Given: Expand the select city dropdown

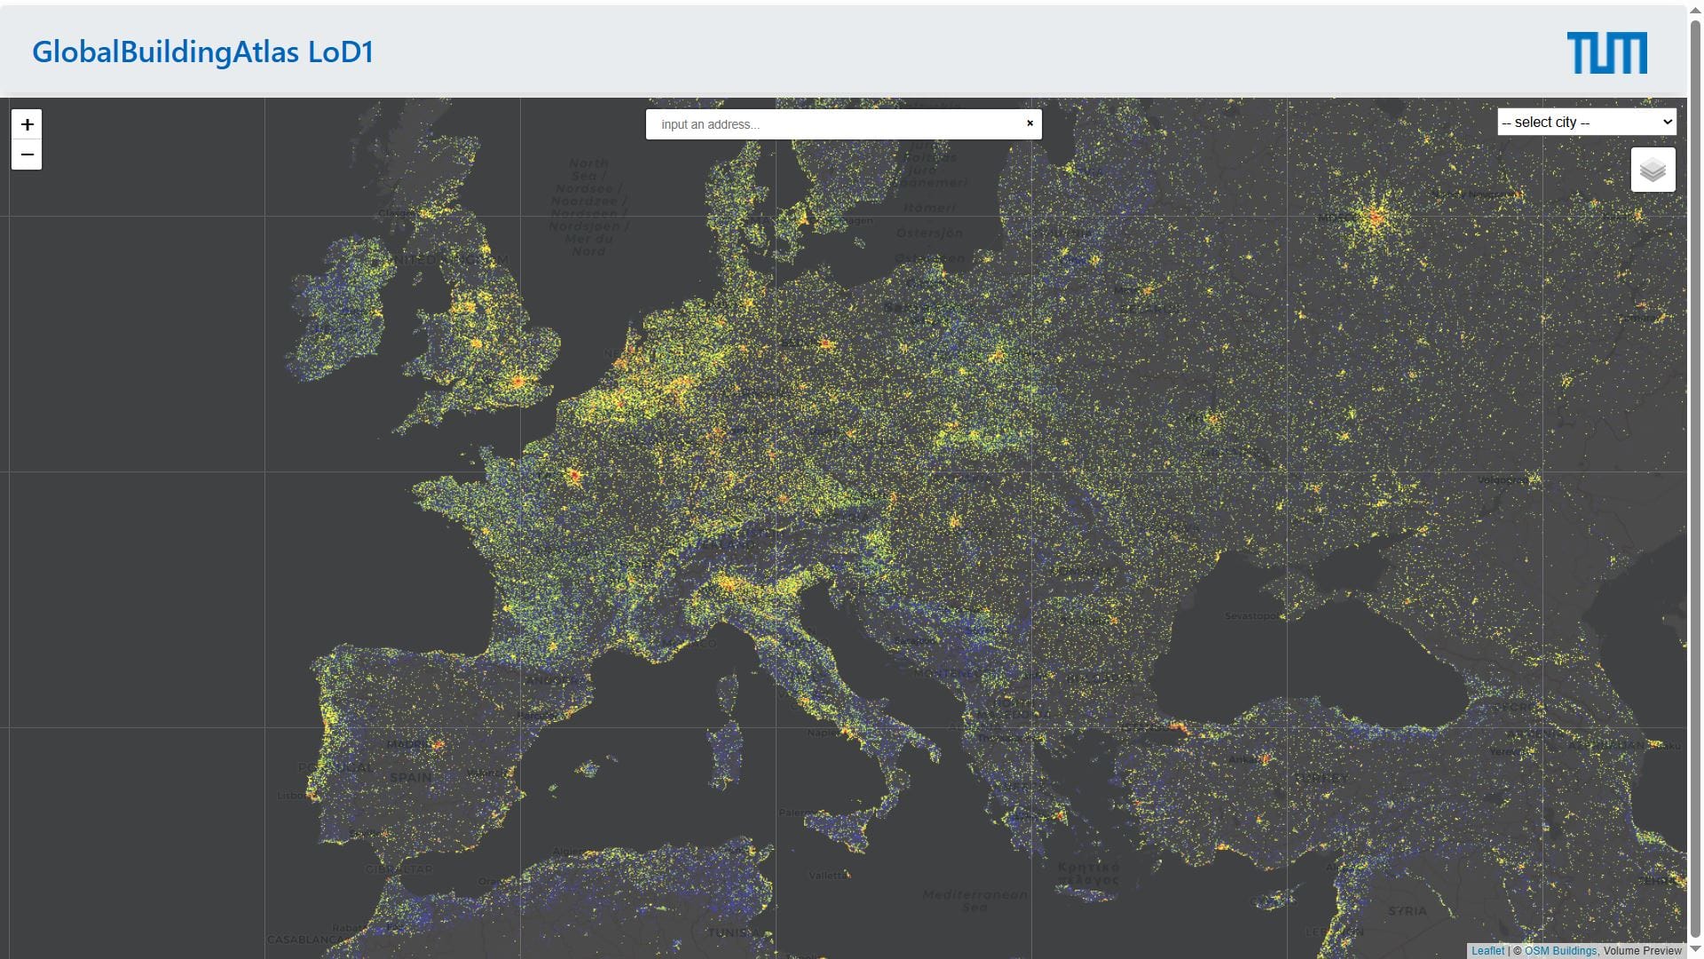Looking at the screenshot, I should (1586, 123).
